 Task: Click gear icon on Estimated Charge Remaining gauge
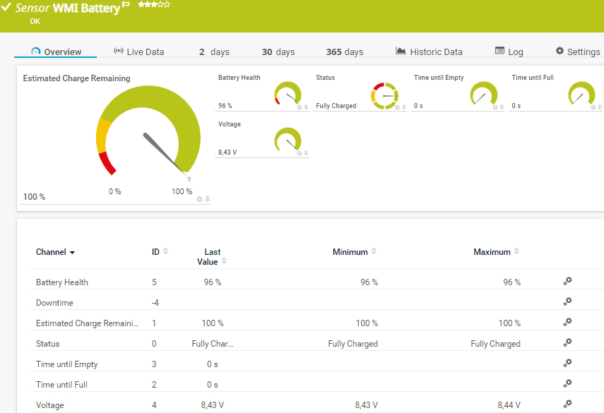tap(199, 199)
